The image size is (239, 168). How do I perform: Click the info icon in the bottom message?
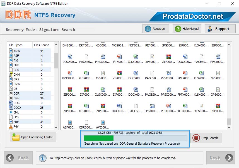(43, 158)
